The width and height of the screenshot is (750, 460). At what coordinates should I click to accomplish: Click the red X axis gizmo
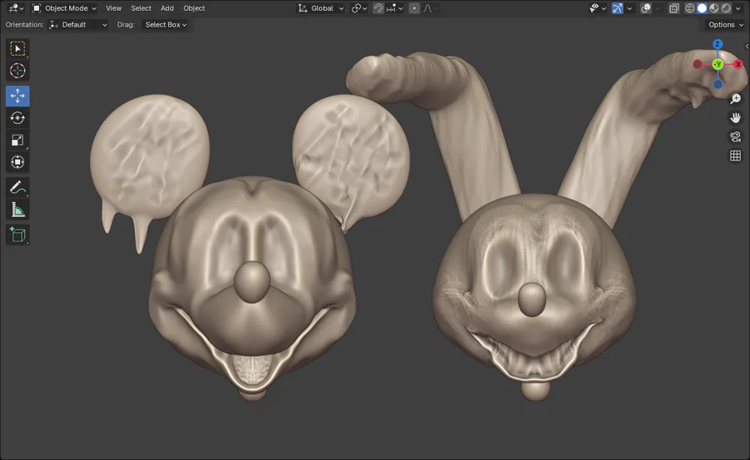tap(738, 64)
